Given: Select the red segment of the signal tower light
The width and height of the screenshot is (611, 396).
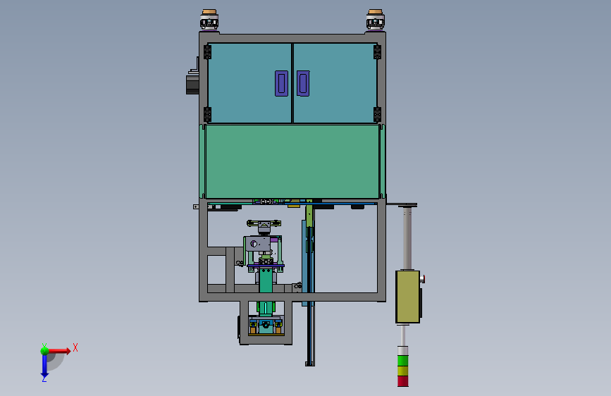Looking at the screenshot, I should tap(403, 380).
